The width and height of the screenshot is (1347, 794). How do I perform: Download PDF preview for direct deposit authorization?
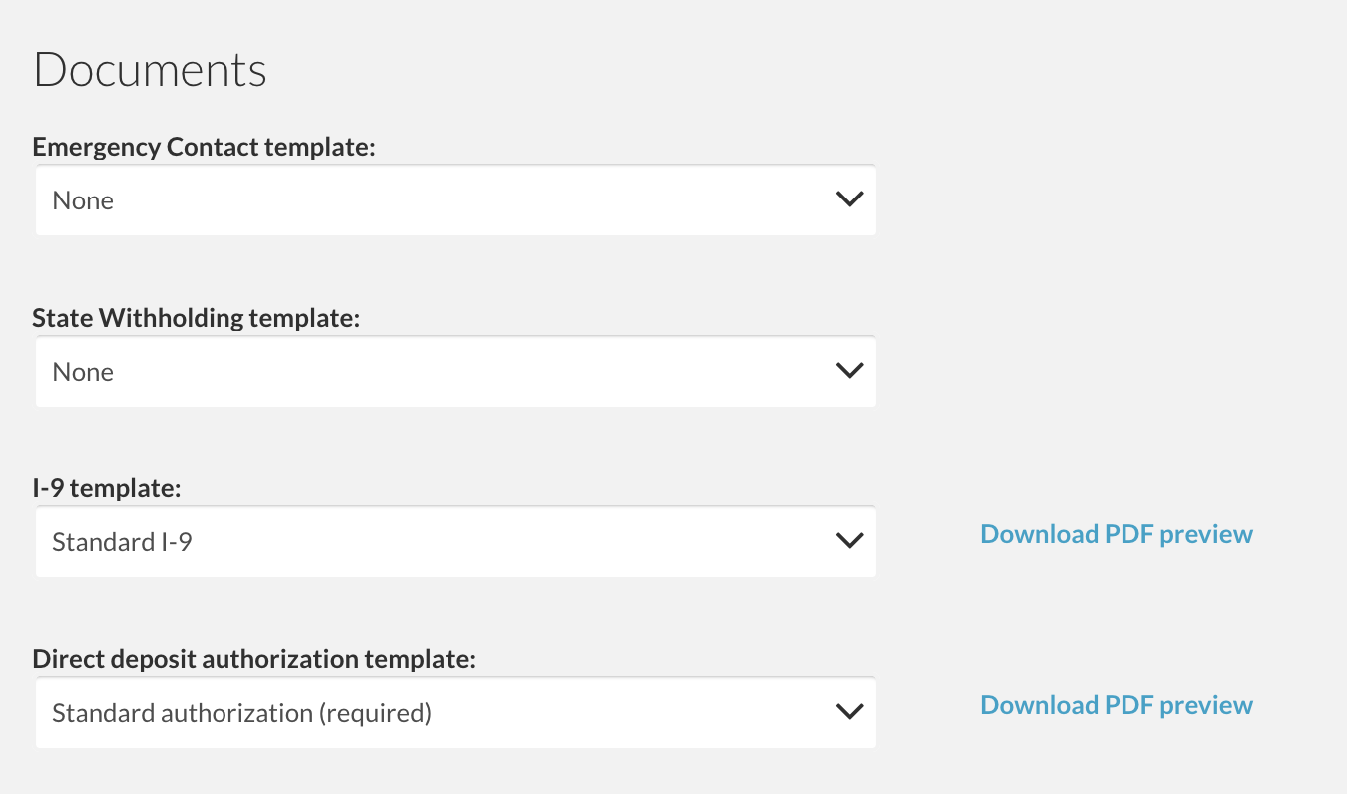tap(1117, 705)
